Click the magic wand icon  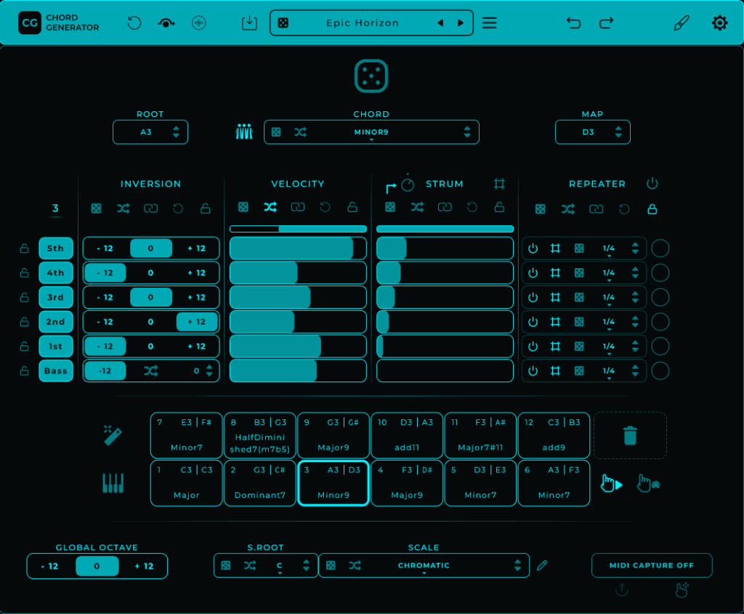tap(113, 435)
